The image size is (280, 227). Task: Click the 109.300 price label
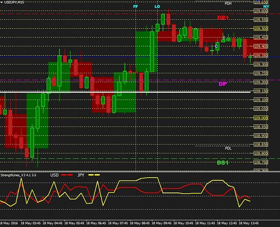pyautogui.click(x=261, y=64)
